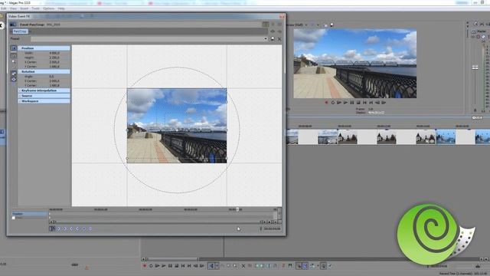Go to Previous Keyframe
This screenshot has width=490, height=276.
point(64,228)
